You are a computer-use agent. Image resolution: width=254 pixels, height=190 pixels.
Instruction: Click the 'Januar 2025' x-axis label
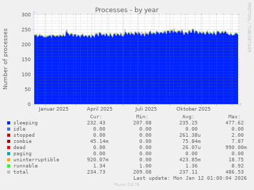point(54,109)
